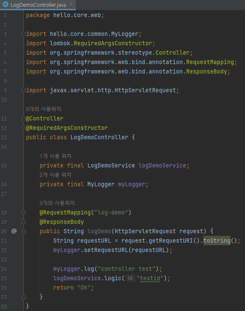Open the '0개의 사용위치' hint above @Controller
This screenshot has height=311, width=245.
[x=43, y=109]
